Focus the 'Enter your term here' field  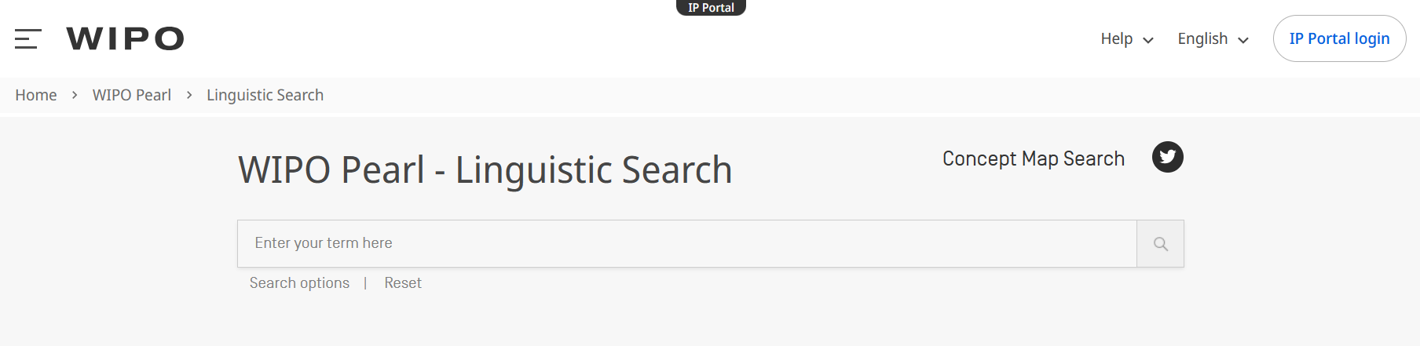pyautogui.click(x=686, y=243)
